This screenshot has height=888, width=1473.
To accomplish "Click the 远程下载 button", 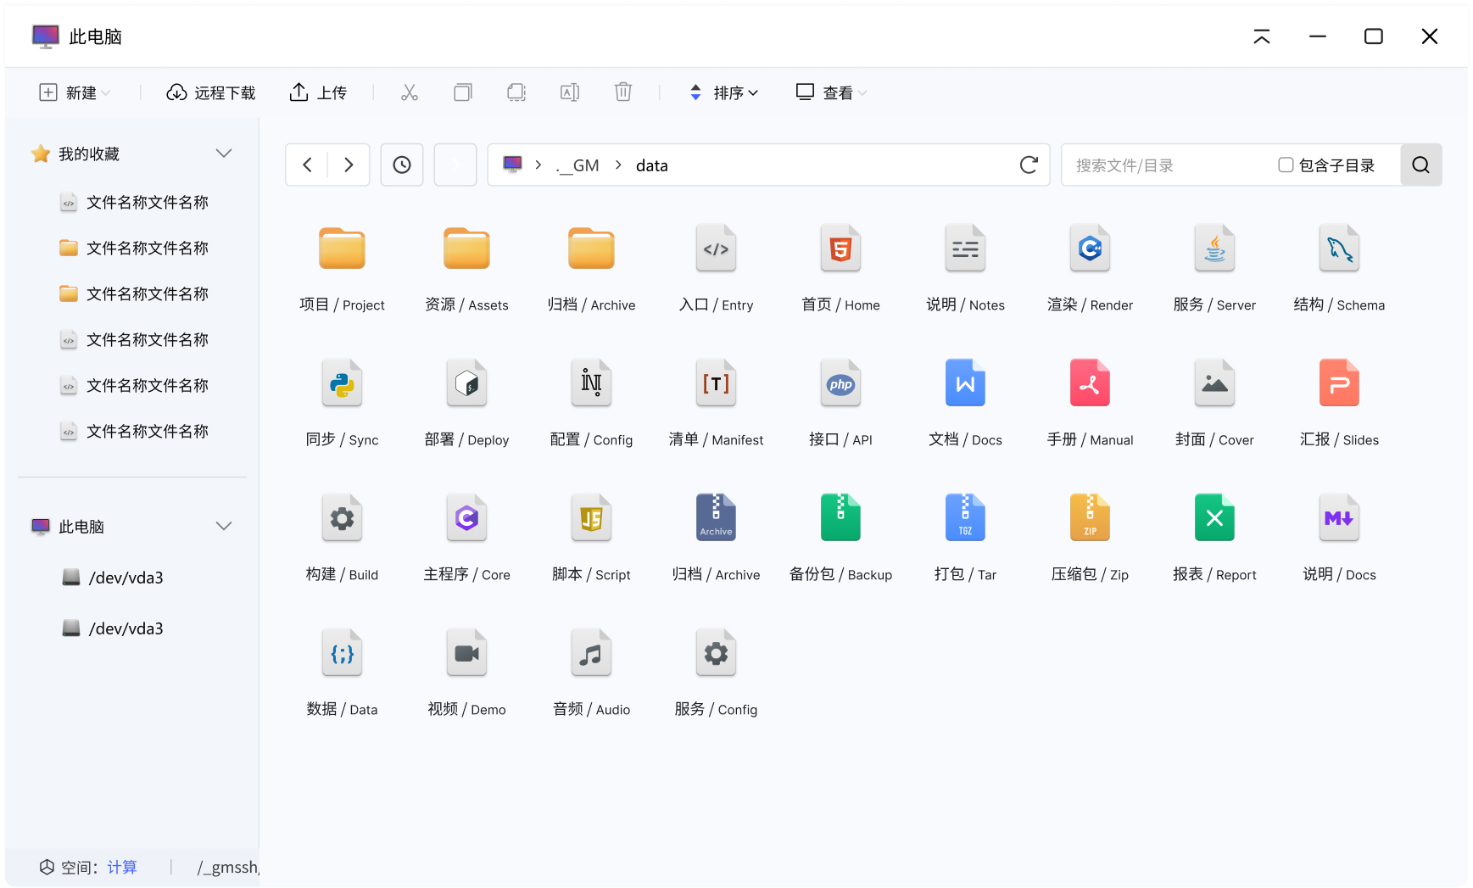I will coord(210,92).
